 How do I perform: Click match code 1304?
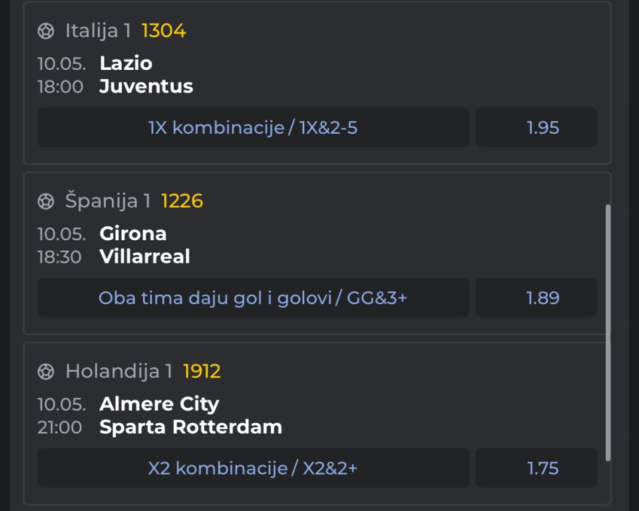tap(164, 31)
